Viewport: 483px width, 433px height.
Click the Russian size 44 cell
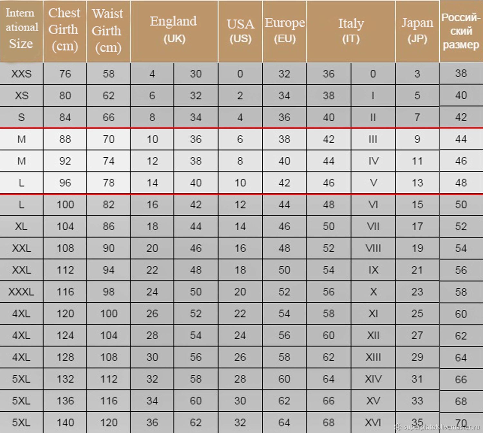[461, 139]
